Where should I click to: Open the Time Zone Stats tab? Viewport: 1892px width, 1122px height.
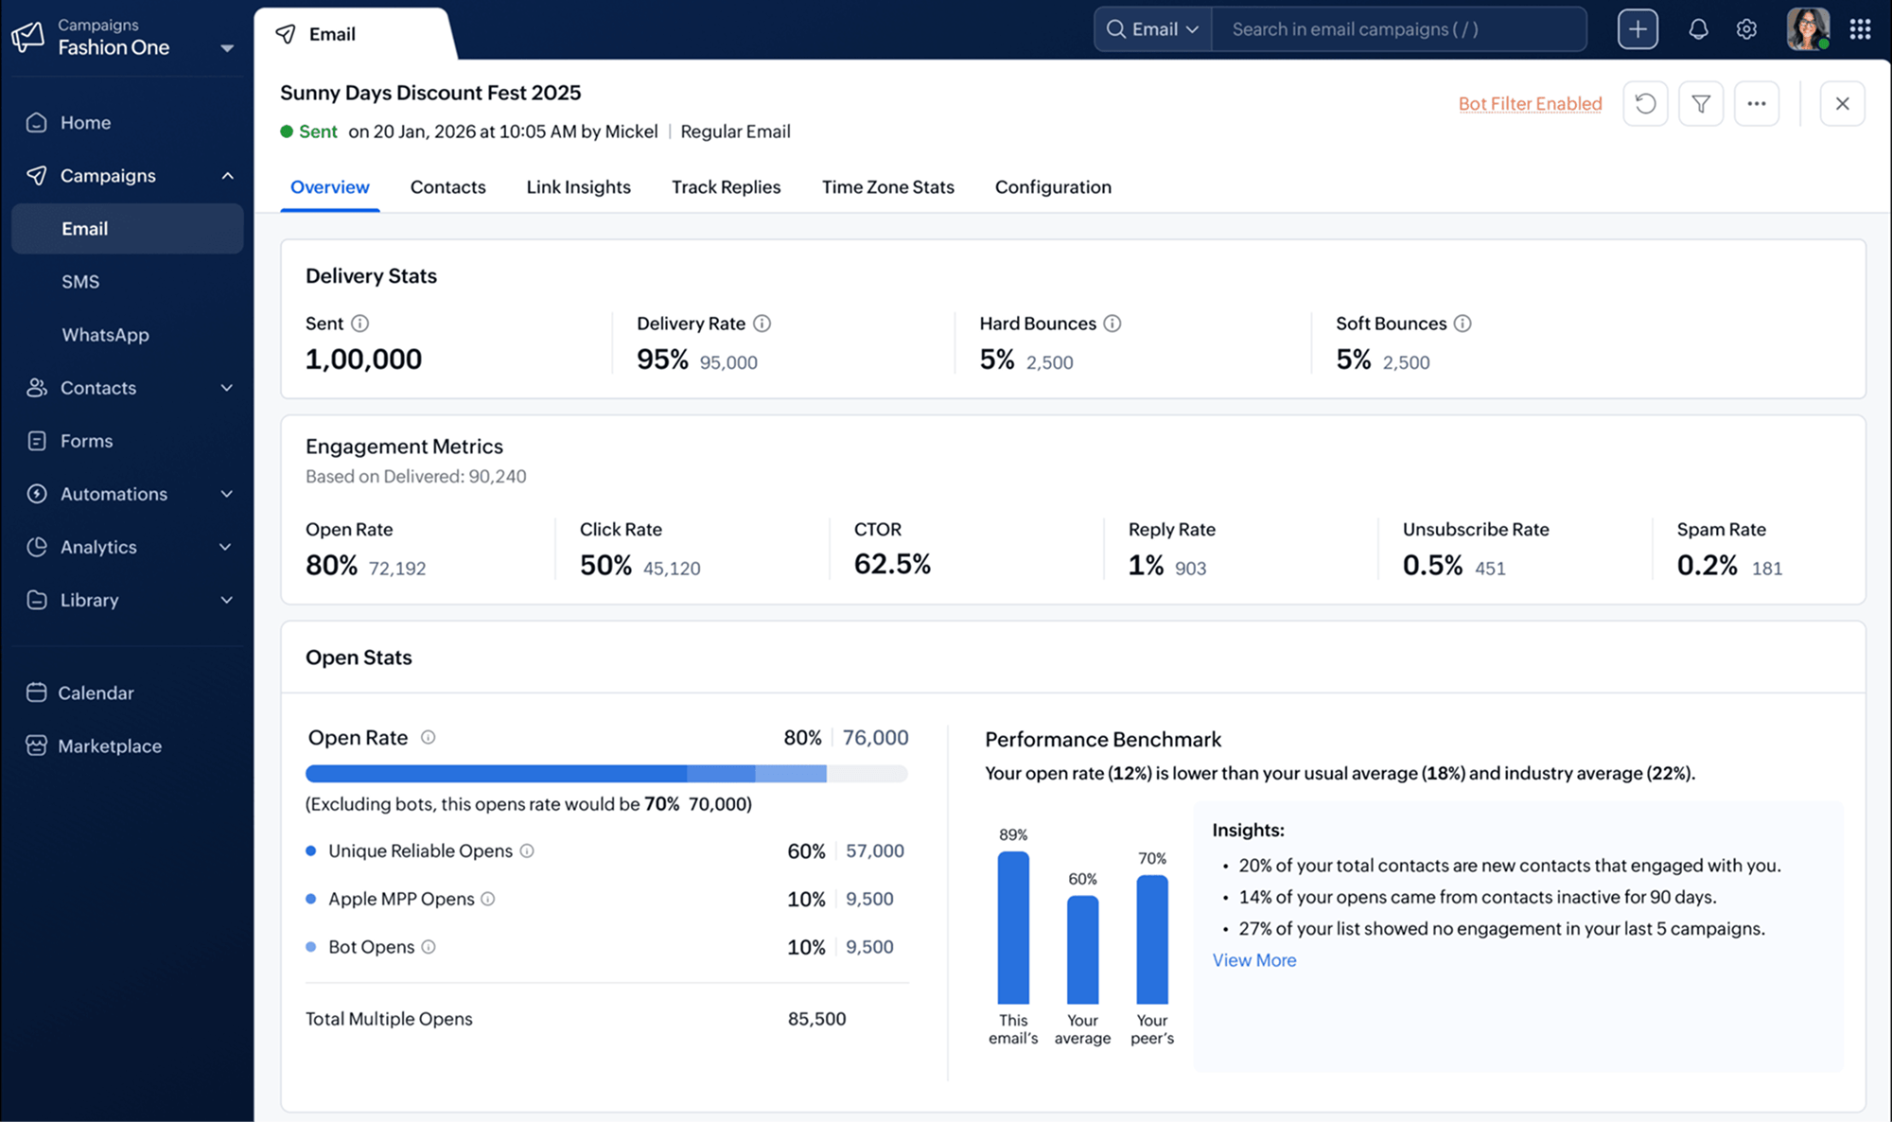point(887,187)
